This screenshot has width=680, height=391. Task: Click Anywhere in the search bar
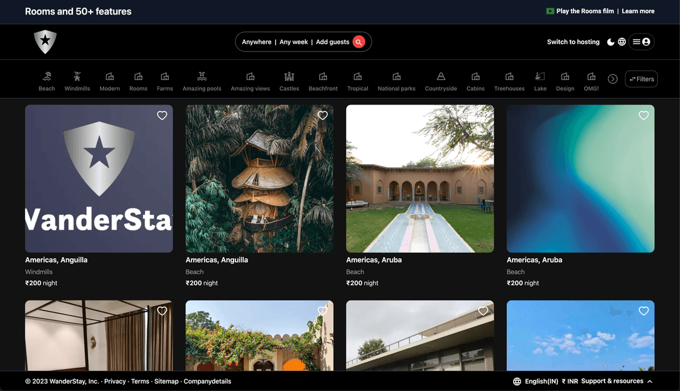[256, 42]
